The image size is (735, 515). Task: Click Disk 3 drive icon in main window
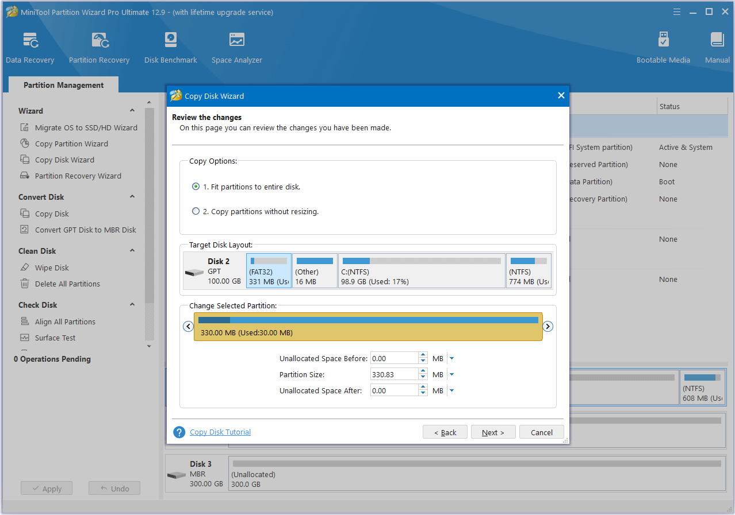[x=177, y=475]
